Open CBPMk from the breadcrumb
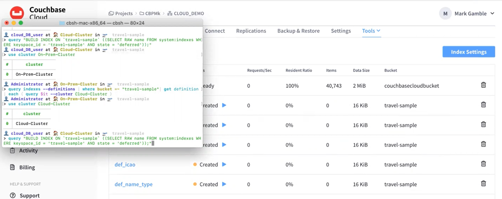Screen dimensions: 502x199 click(150, 13)
